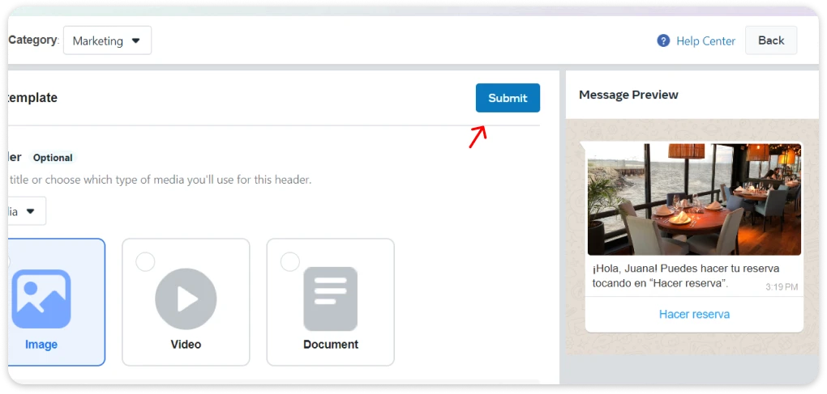Image resolution: width=827 pixels, height=394 pixels.
Task: Click the Optional badge beside header
Action: pos(53,158)
